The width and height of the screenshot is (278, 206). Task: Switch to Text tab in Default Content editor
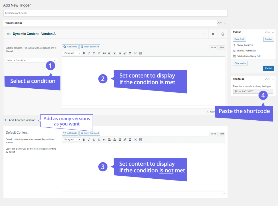click(222, 134)
